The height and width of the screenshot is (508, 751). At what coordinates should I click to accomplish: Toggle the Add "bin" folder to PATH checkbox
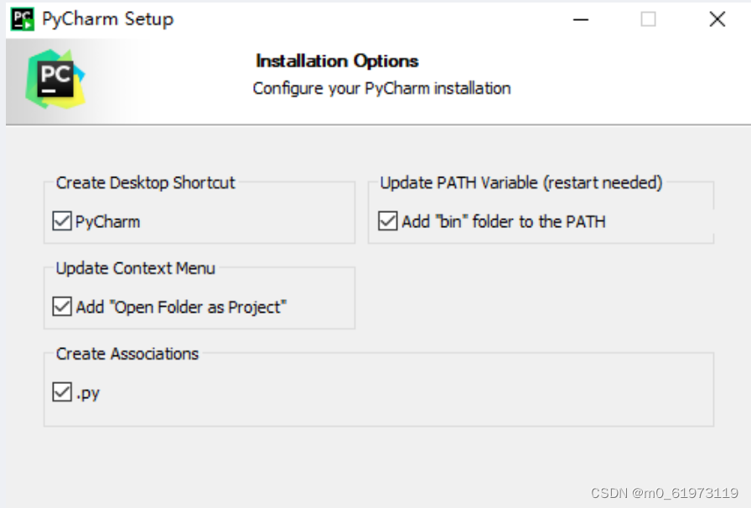387,221
